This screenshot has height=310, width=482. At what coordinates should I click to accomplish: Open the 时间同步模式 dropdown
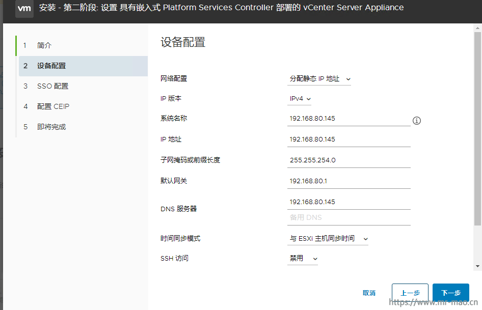point(328,239)
